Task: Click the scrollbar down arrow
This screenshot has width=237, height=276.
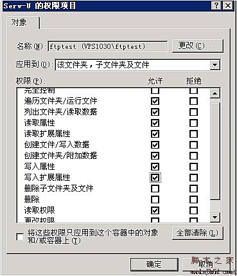Action: coord(215,217)
